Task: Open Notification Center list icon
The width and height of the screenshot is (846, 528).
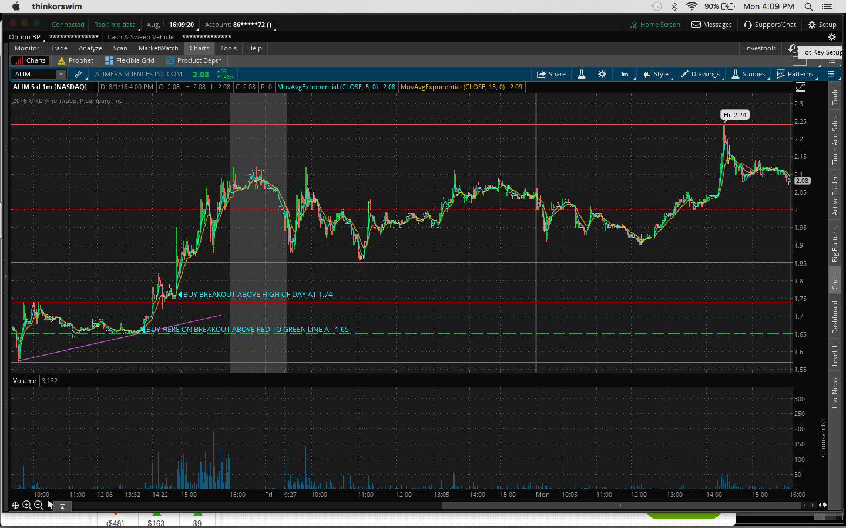Action: [x=827, y=6]
